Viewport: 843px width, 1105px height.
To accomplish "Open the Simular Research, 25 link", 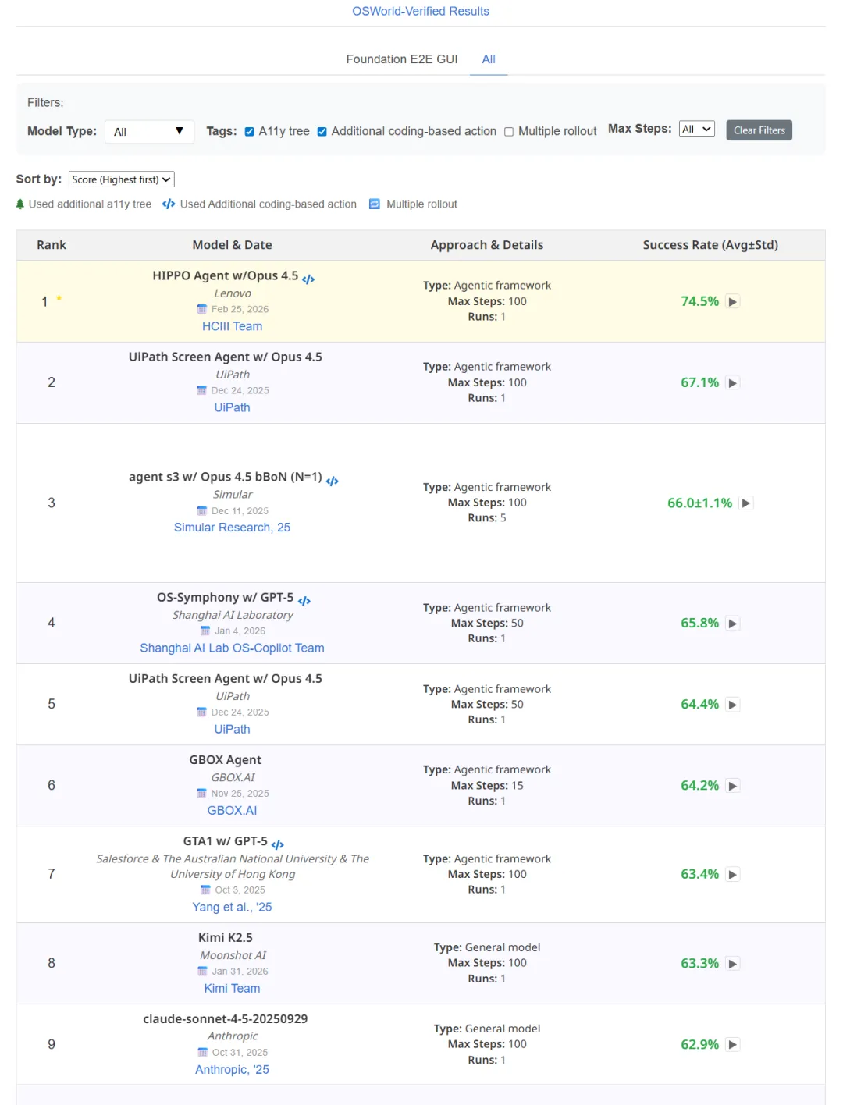I will pos(232,528).
